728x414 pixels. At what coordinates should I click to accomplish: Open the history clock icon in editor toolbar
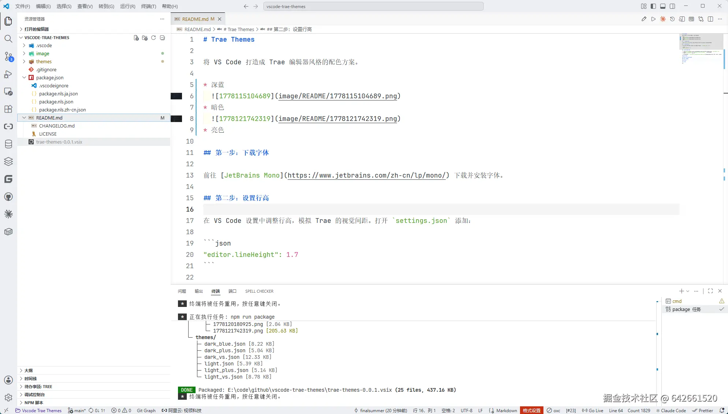click(x=672, y=19)
